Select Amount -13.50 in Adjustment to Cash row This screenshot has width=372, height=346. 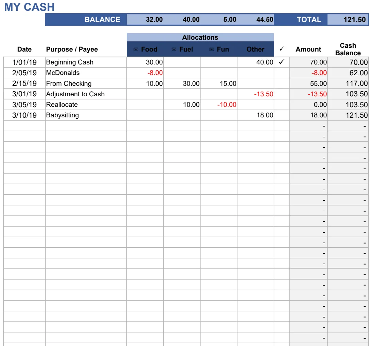(308, 94)
